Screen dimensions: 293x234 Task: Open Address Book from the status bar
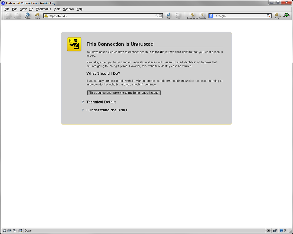(20, 231)
